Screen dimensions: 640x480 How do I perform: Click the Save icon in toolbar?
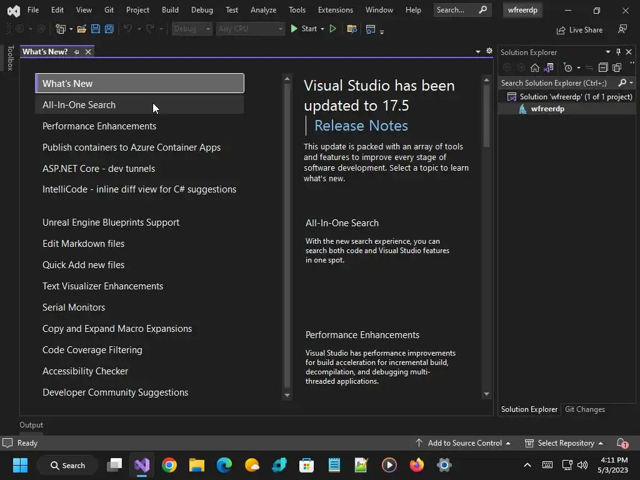pyautogui.click(x=96, y=29)
